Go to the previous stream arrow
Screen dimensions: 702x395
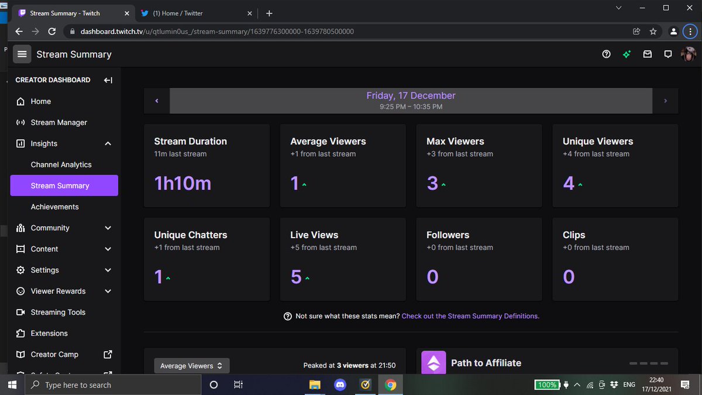tap(157, 101)
